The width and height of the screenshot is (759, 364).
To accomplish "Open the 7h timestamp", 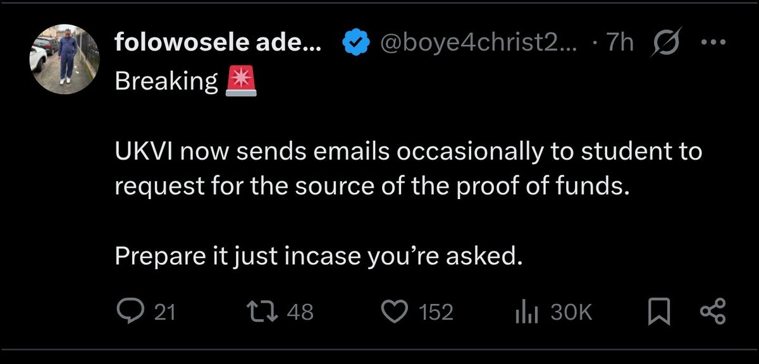I will pos(620,44).
